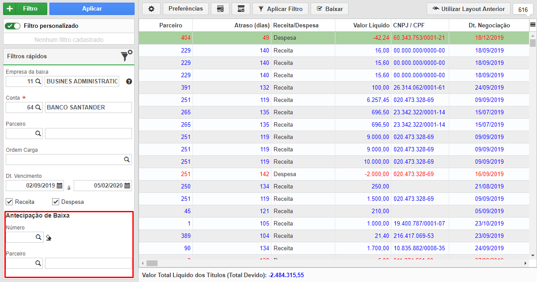The width and height of the screenshot is (537, 282).
Task: Click the horizontal scrollbar thumb
Action: pyautogui.click(x=152, y=263)
